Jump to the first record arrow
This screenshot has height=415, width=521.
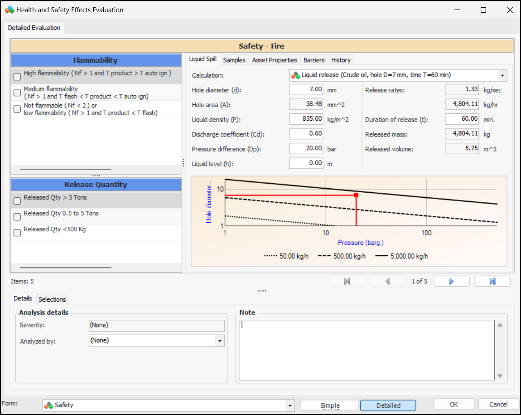[347, 282]
